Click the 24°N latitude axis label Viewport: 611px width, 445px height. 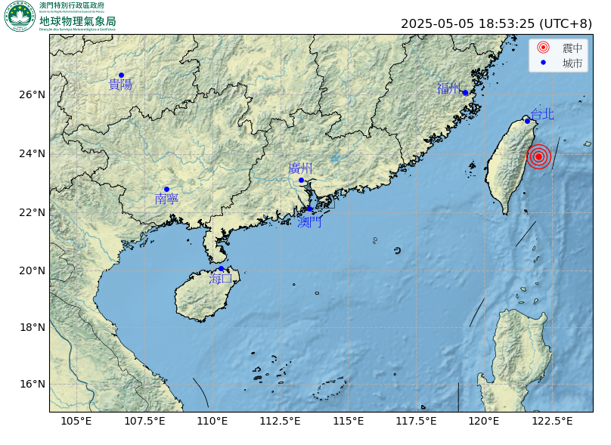pos(32,154)
